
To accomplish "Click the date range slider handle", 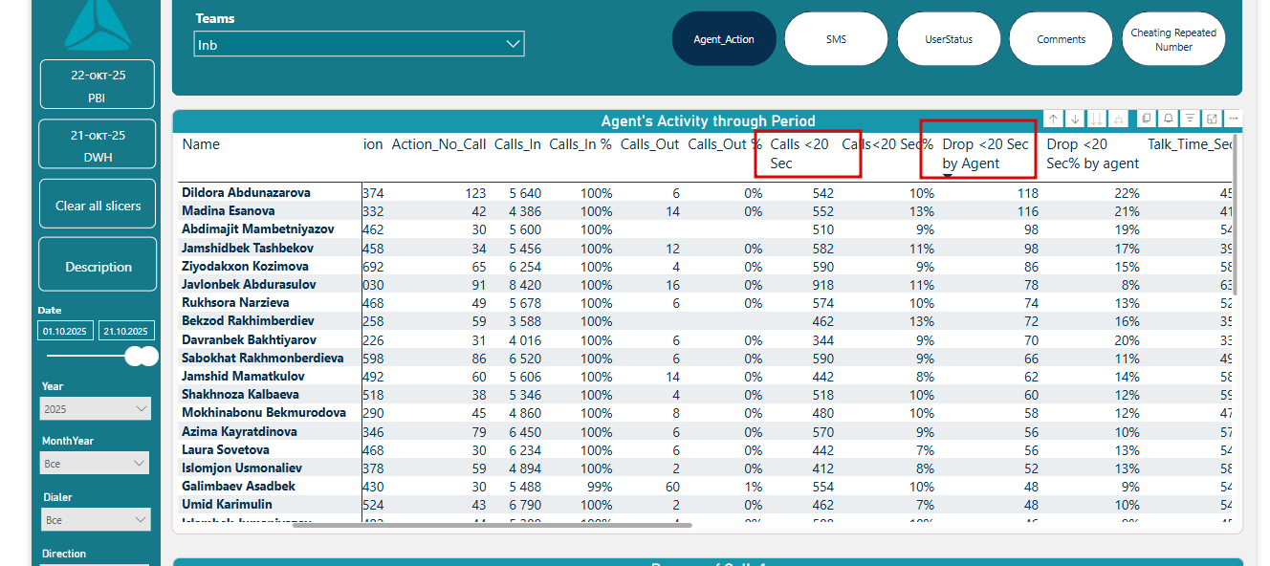I will 143,357.
